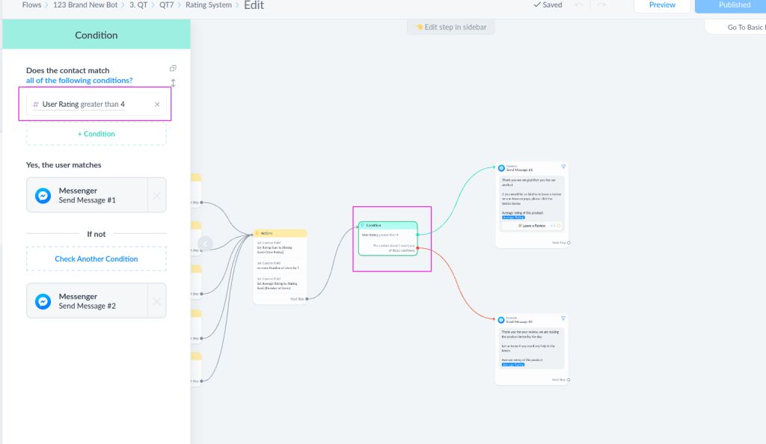The height and width of the screenshot is (444, 766).
Task: Go to Flows in the breadcrumb
Action: tap(31, 5)
